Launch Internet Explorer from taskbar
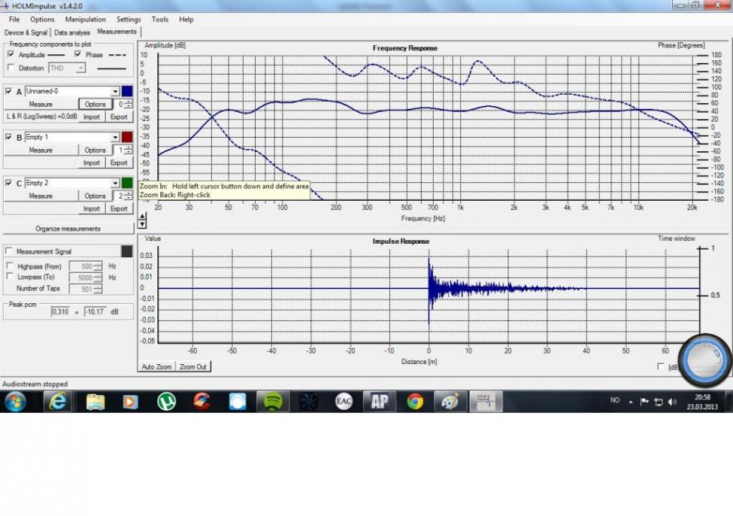The width and height of the screenshot is (733, 516). [58, 402]
